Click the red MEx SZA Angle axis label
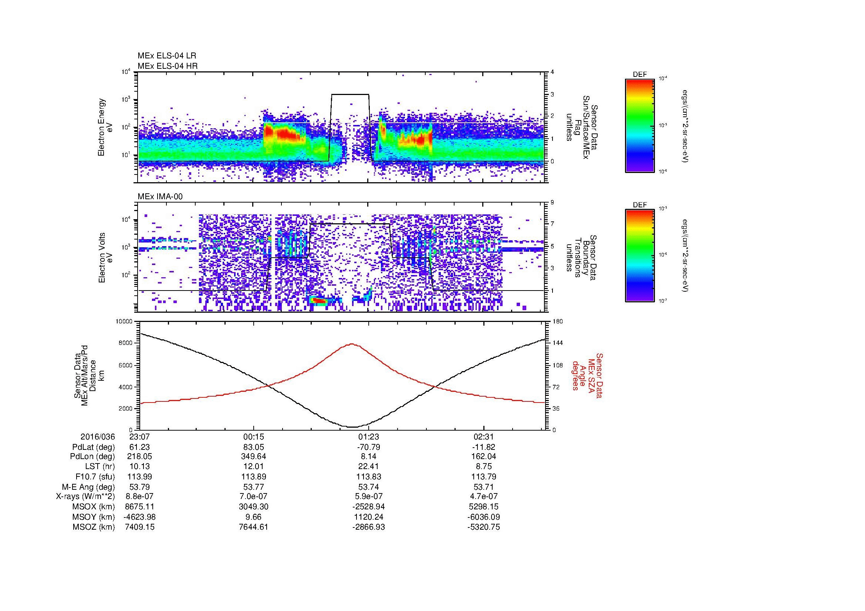 [588, 375]
